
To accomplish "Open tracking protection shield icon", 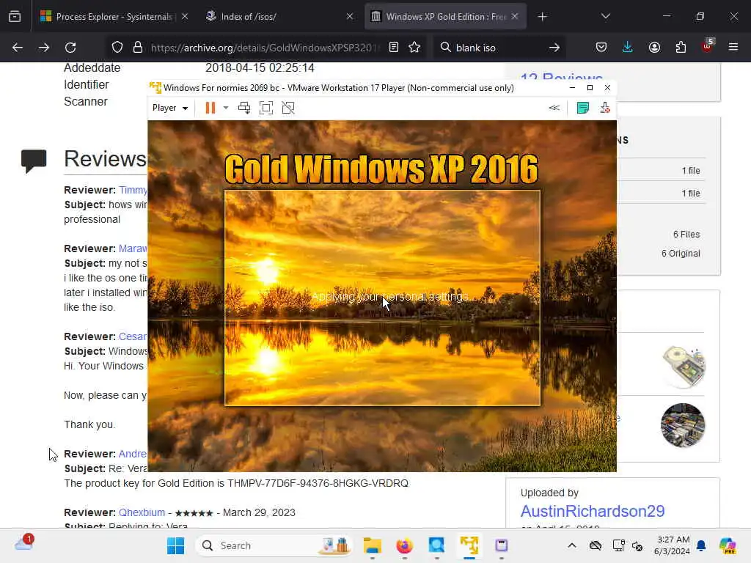I will [117, 48].
